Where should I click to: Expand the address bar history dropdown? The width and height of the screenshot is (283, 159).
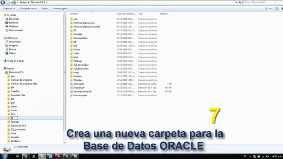[x=236, y=2]
